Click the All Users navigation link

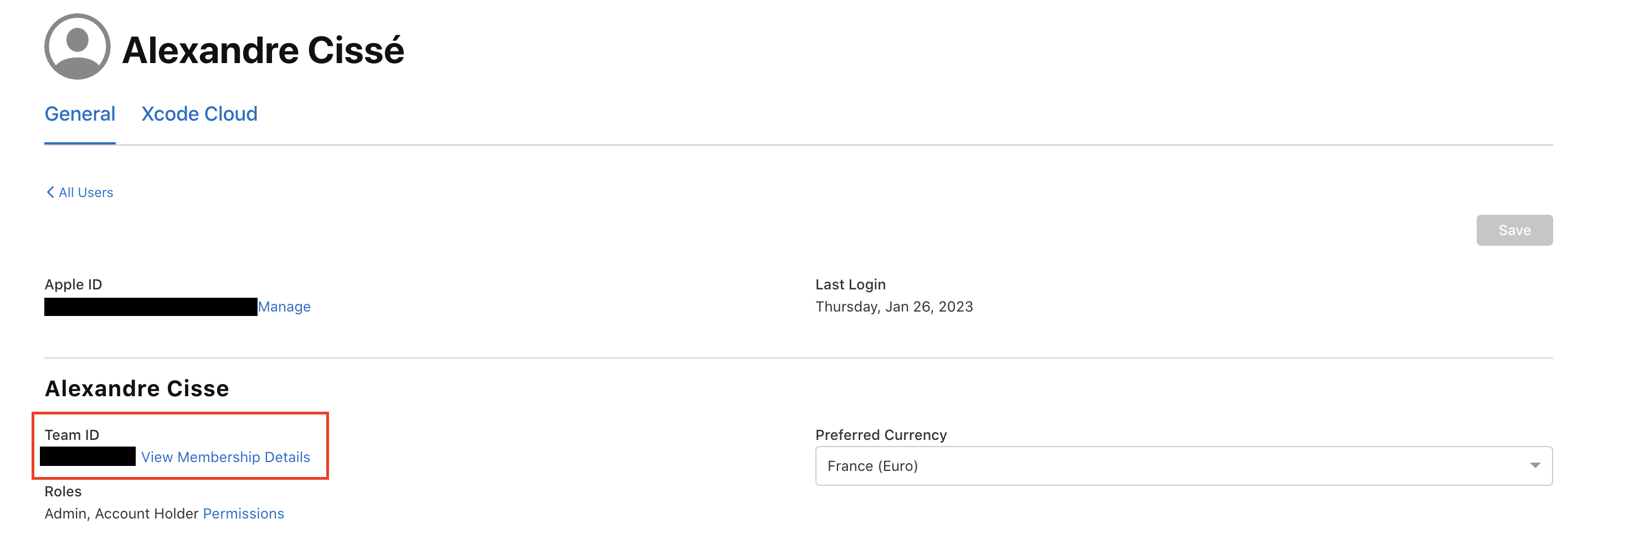pyautogui.click(x=85, y=191)
